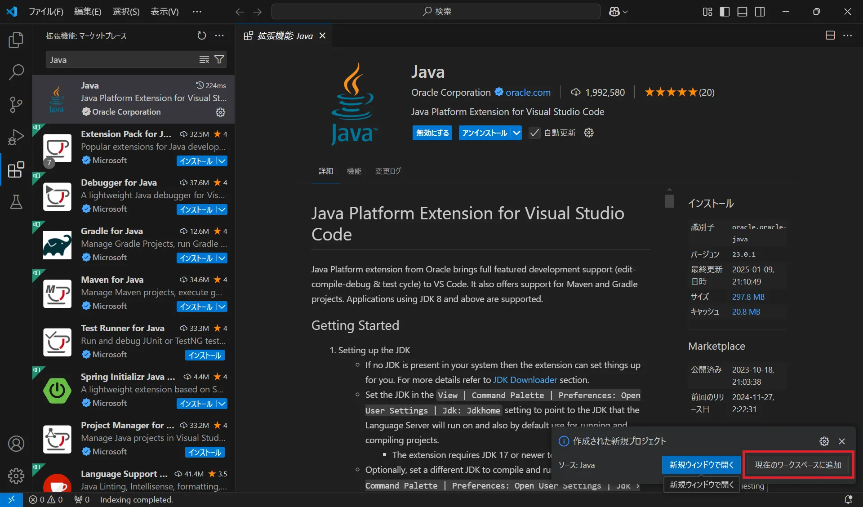Open the Explorer view in activity bar

tap(16, 40)
